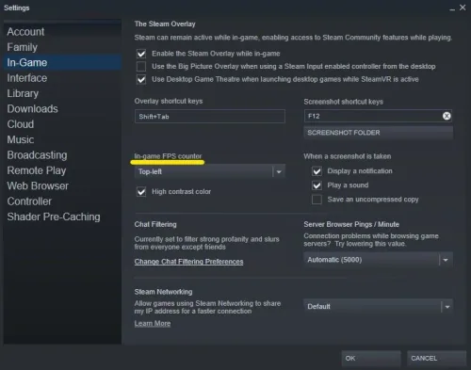Select the In-Game settings section
This screenshot has height=370, width=471.
click(62, 62)
